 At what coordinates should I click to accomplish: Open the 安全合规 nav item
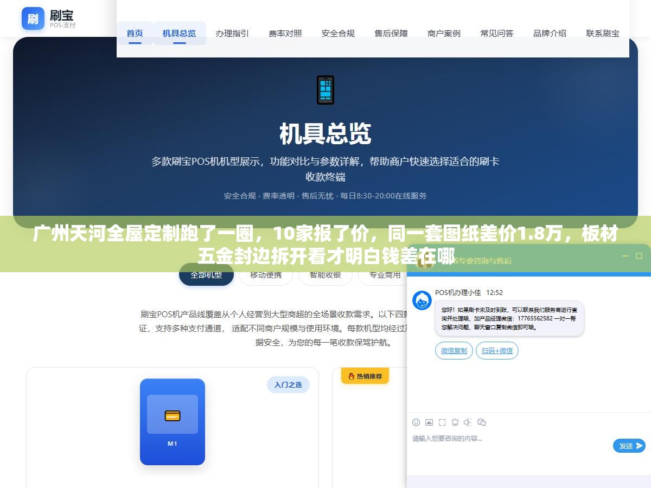[x=338, y=33]
